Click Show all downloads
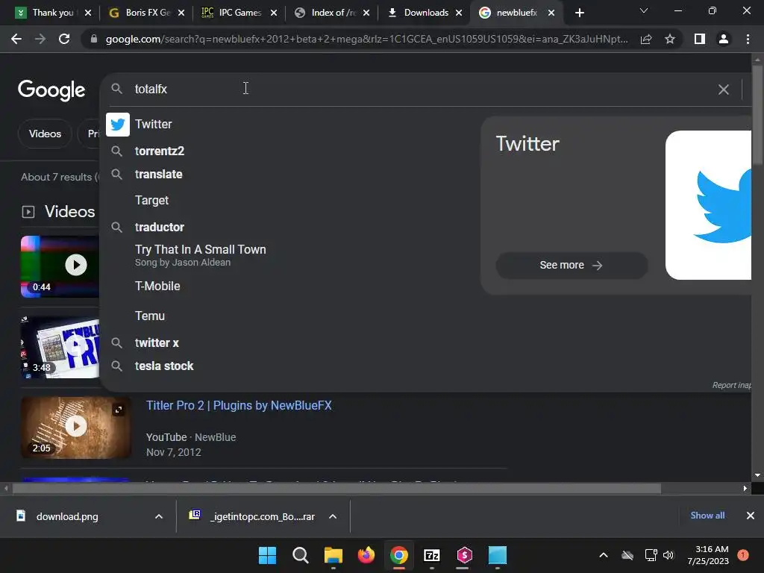 pyautogui.click(x=707, y=516)
